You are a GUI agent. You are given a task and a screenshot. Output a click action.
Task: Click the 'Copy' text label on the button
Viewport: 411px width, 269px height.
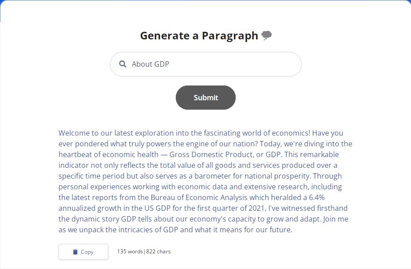88,252
